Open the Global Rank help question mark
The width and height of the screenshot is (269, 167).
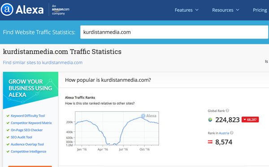pyautogui.click(x=227, y=111)
